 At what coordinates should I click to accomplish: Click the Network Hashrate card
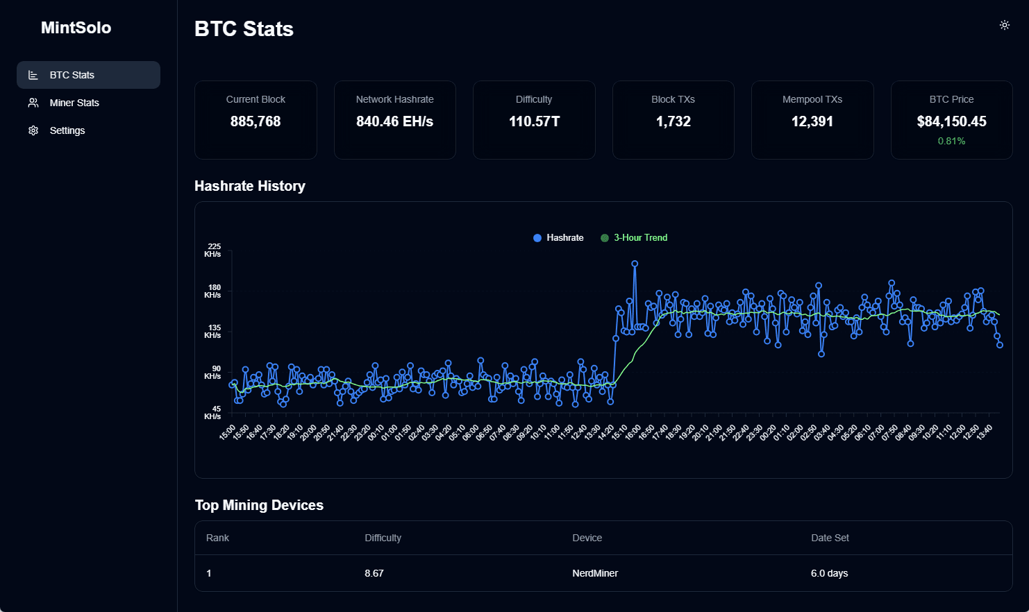pos(394,120)
